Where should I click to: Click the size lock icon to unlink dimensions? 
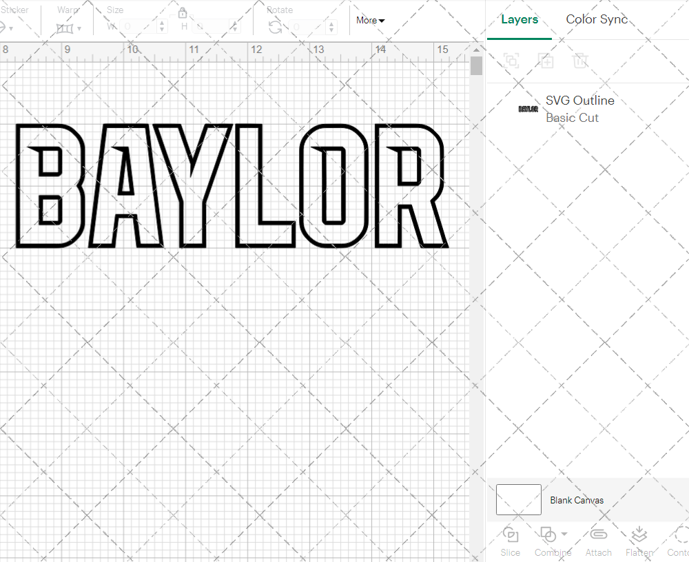[x=183, y=12]
